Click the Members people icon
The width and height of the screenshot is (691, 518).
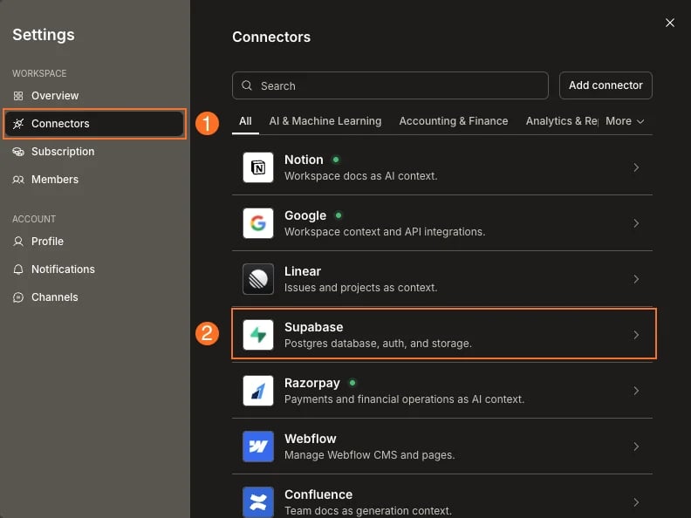18,180
